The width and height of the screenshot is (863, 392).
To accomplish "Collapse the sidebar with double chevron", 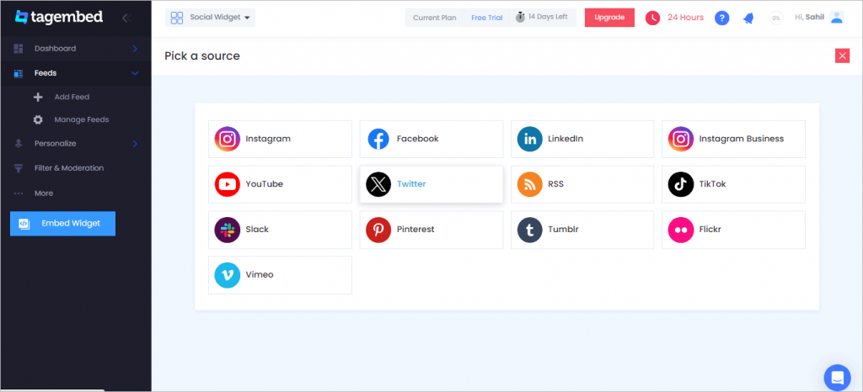I will tap(126, 19).
